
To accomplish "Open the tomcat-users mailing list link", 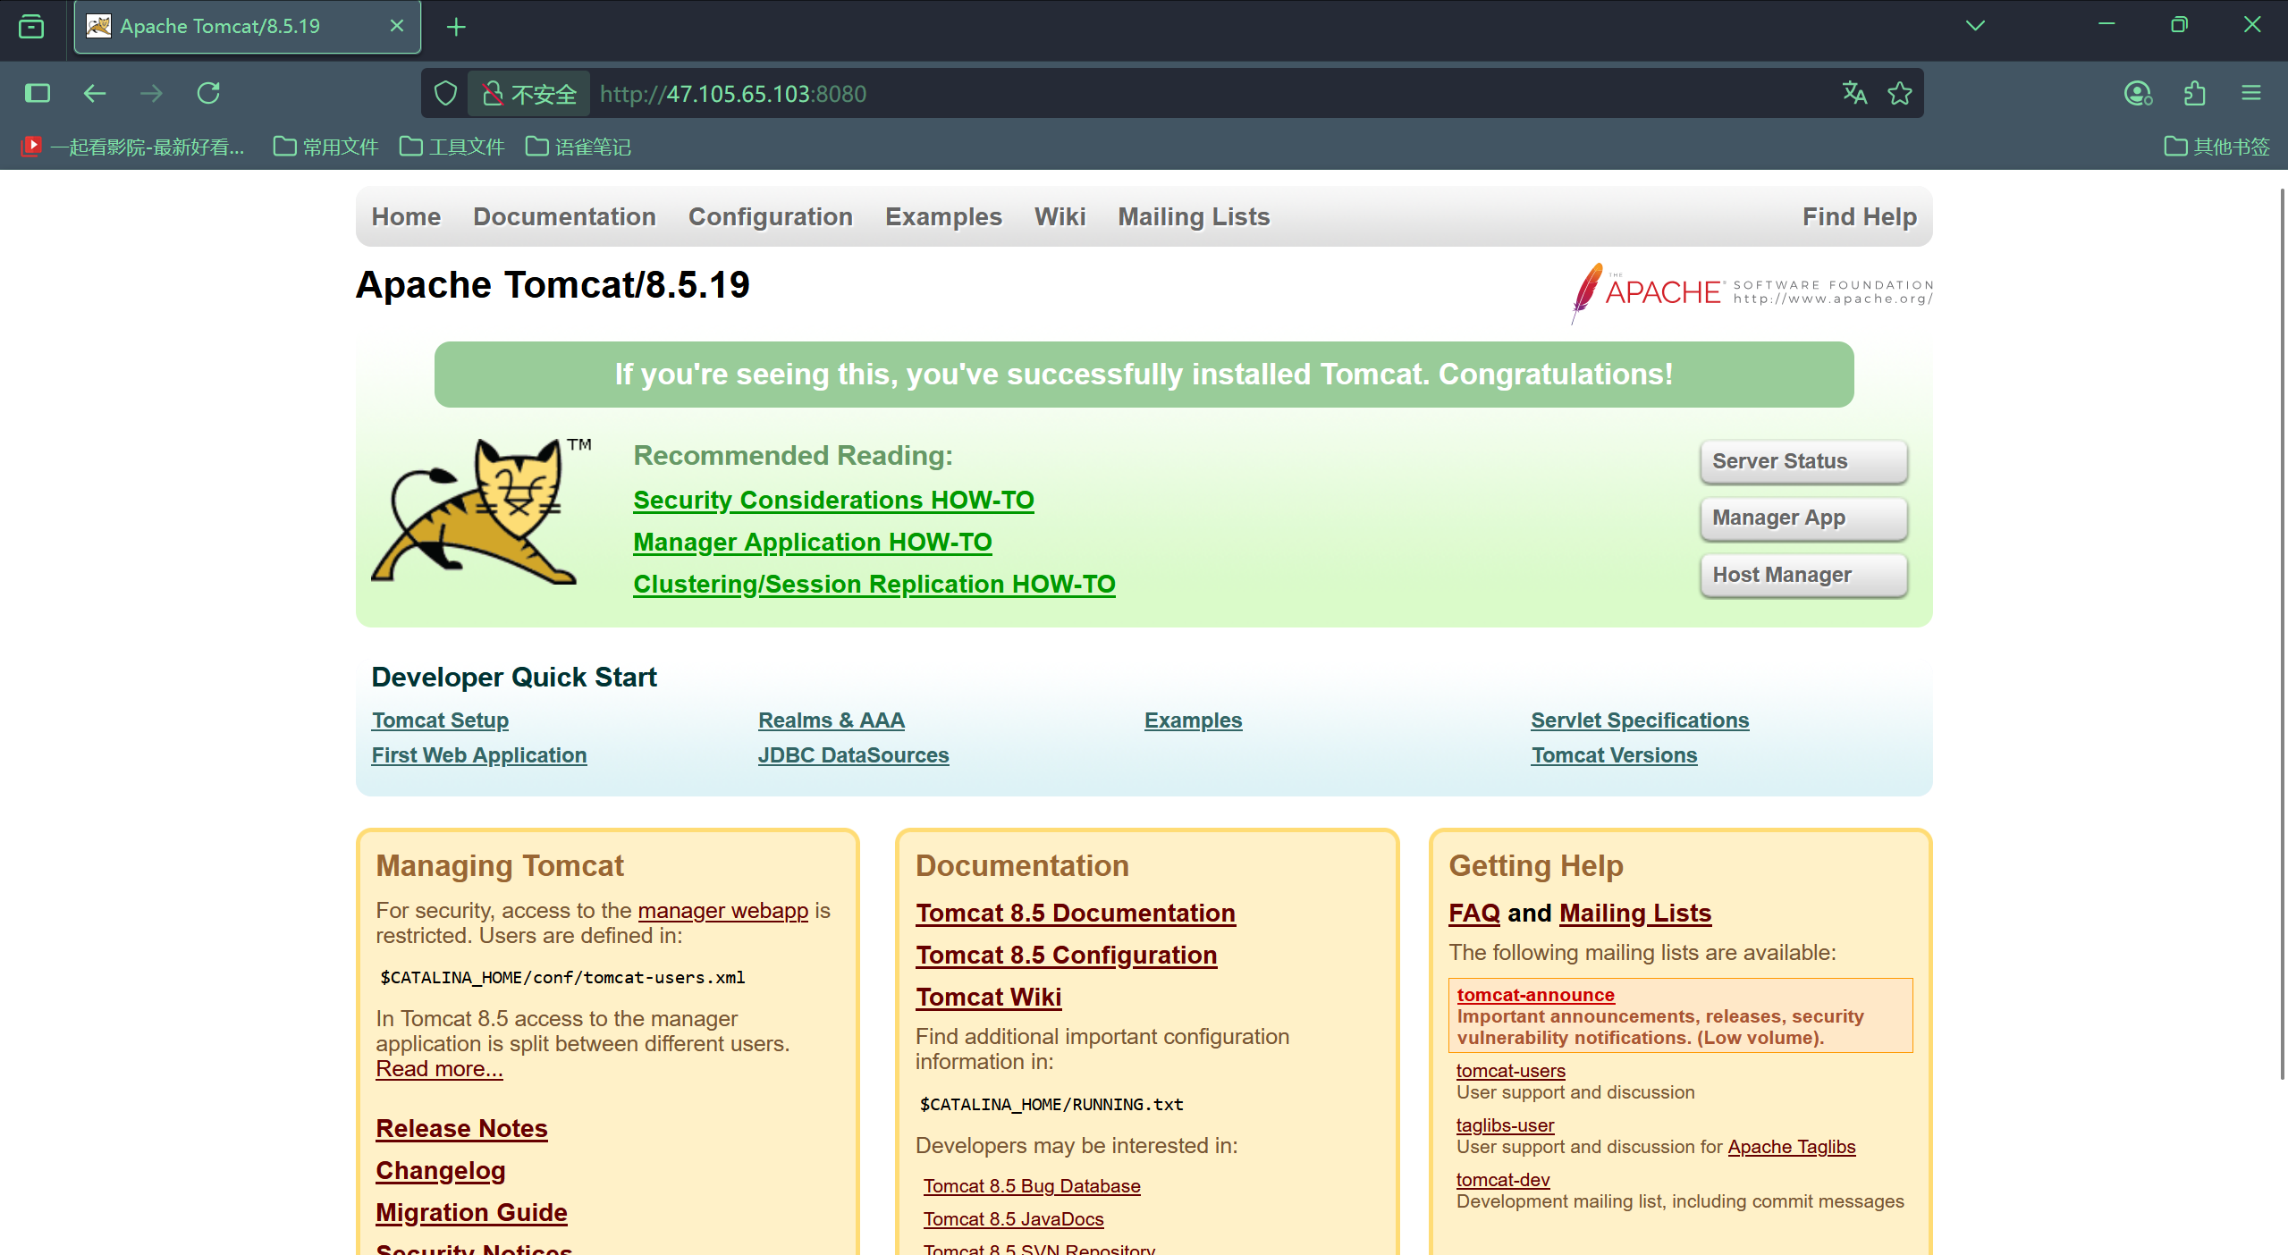I will [1510, 1070].
